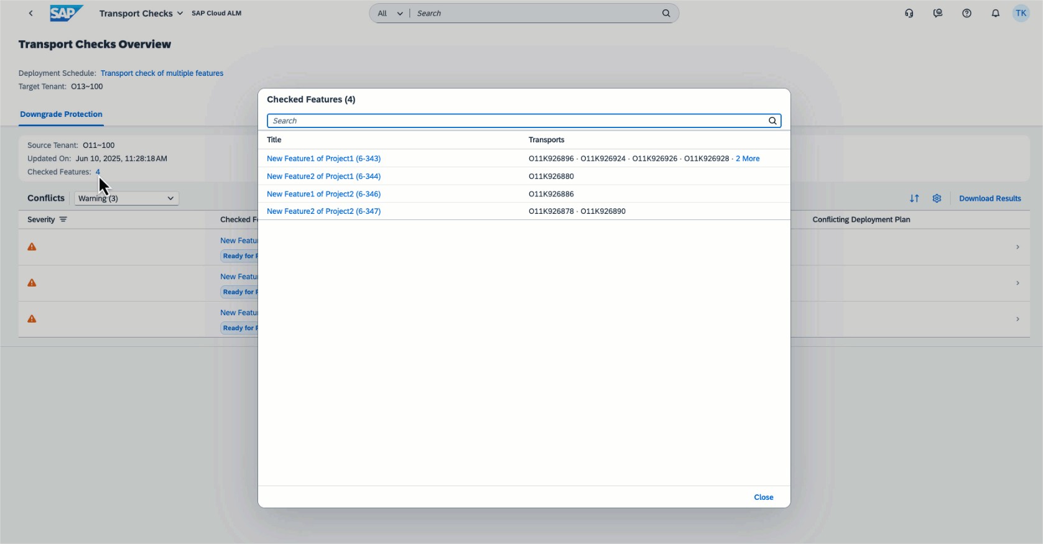Click the back navigation arrow
Screen dimensions: 1043x544
coord(30,13)
